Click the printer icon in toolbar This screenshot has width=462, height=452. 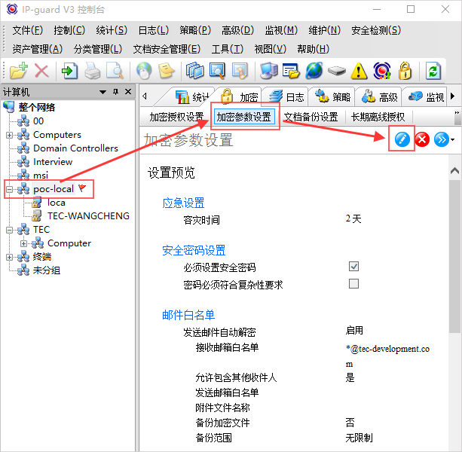tap(92, 71)
